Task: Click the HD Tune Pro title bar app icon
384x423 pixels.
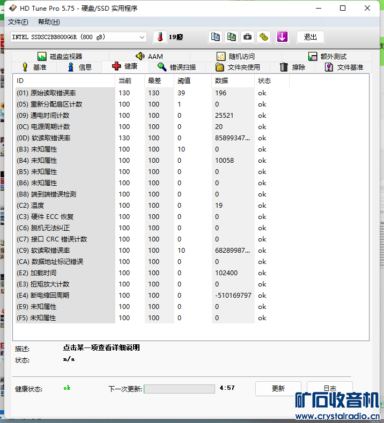Action: coord(13,9)
